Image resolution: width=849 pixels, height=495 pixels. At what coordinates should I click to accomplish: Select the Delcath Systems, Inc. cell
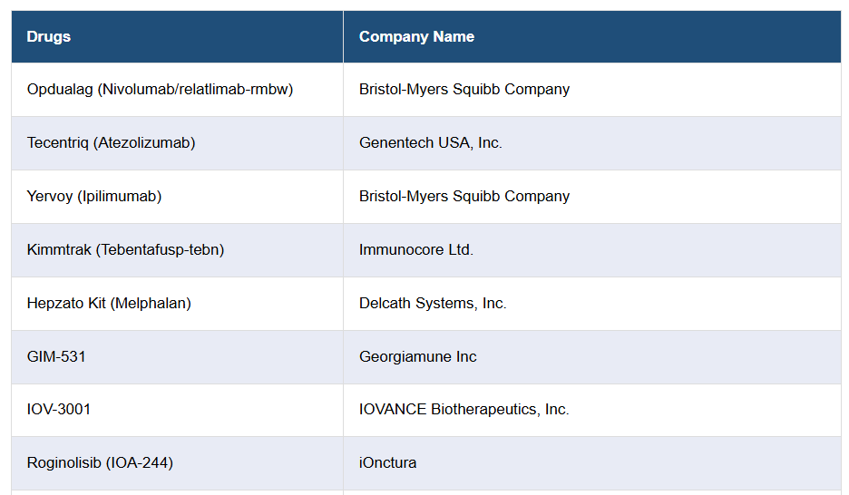(433, 304)
